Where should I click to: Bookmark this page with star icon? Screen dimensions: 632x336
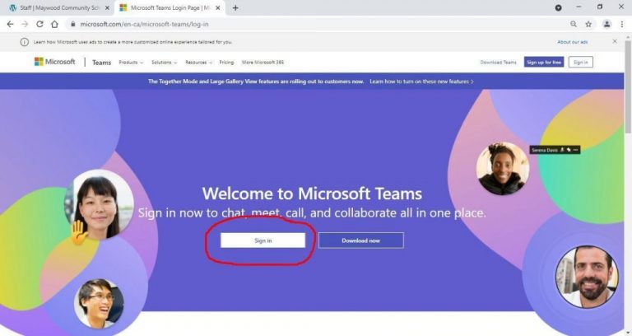pos(588,24)
